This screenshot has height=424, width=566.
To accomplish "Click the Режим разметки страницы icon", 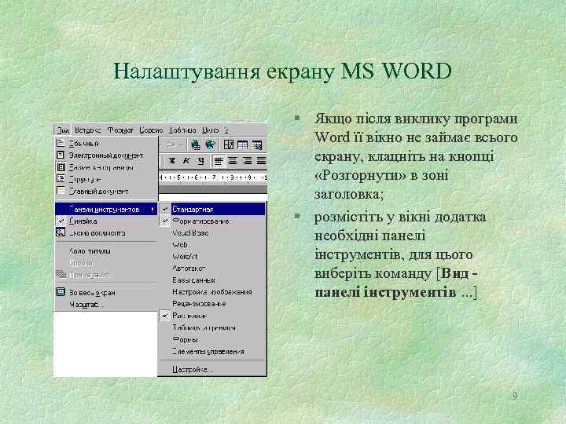I will coord(61,167).
